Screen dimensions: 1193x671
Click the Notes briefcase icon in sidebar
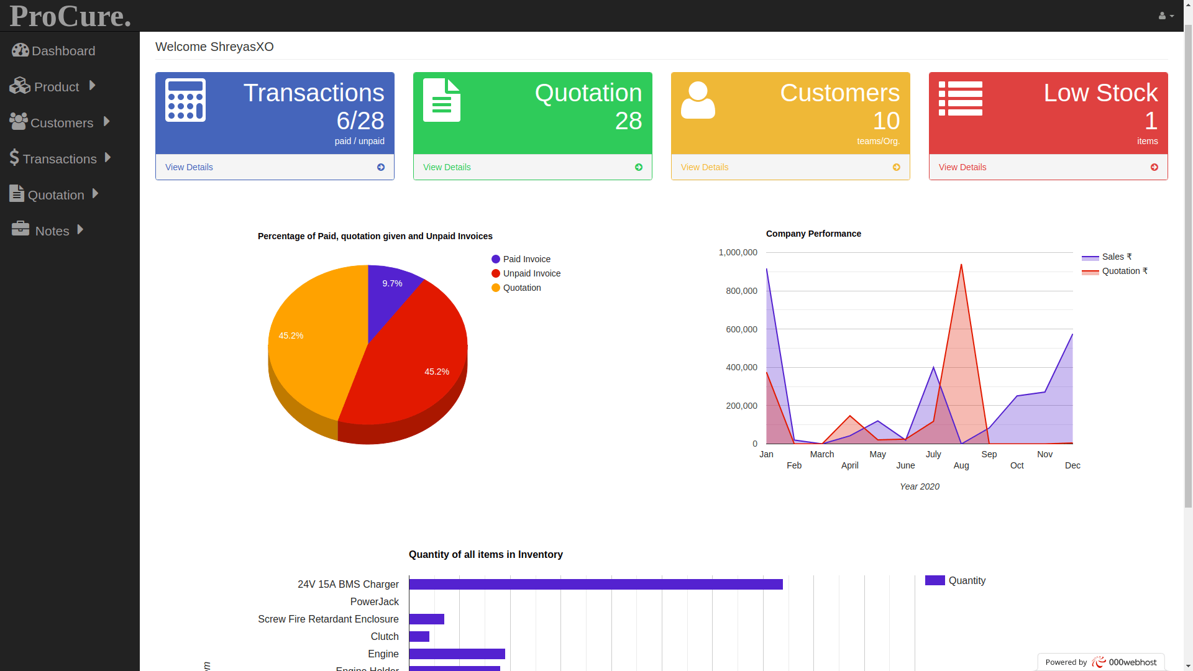pyautogui.click(x=20, y=229)
